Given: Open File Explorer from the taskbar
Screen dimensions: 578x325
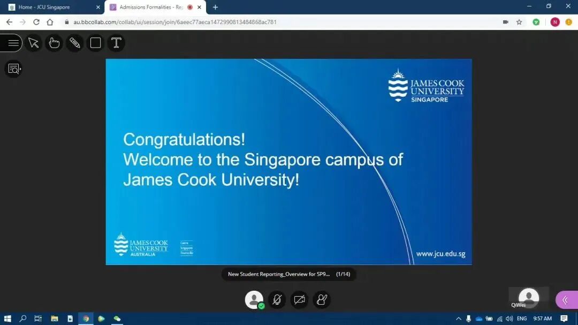Looking at the screenshot, I should [55, 319].
